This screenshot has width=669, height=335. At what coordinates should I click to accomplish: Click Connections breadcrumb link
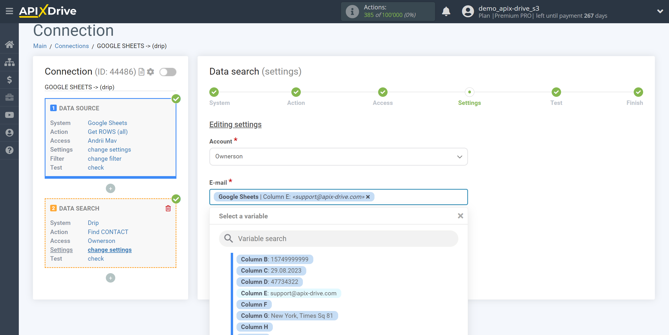72,46
